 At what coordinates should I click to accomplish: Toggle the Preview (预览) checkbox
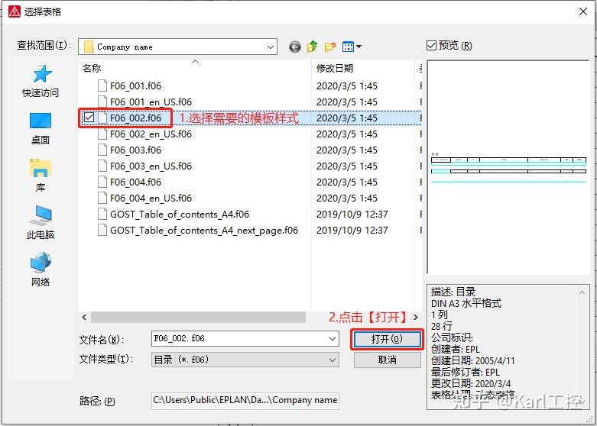(431, 46)
